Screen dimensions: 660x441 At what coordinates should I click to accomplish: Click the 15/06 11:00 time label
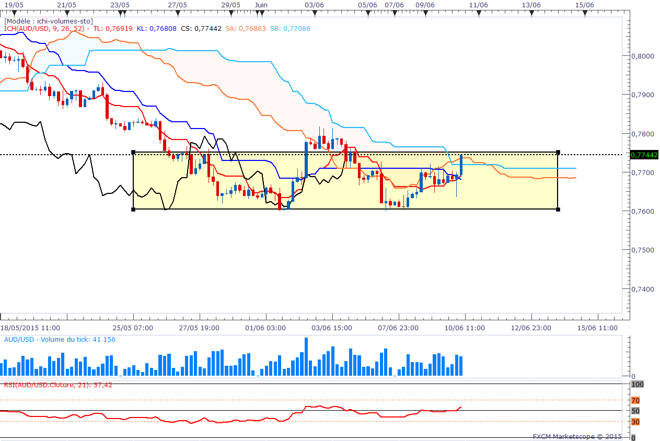pyautogui.click(x=598, y=328)
